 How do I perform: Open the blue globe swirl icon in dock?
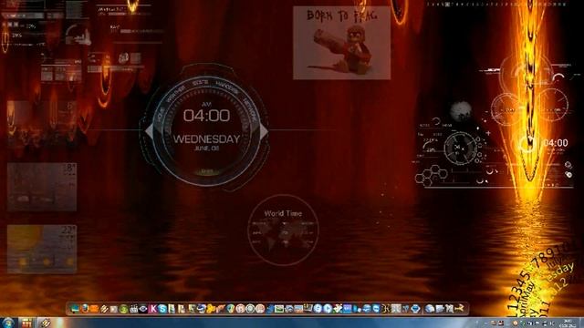point(202,309)
